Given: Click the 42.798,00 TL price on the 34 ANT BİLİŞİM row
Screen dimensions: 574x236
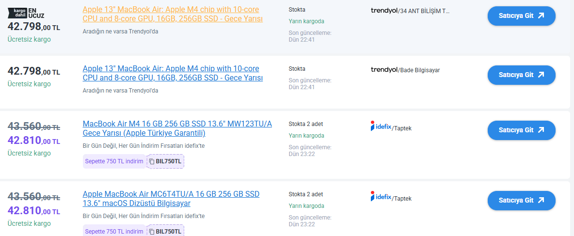Looking at the screenshot, I should pyautogui.click(x=34, y=27).
